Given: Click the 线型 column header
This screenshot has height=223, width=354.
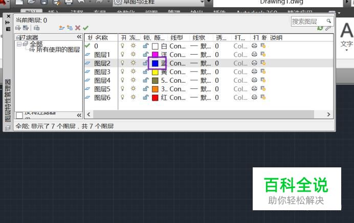Looking at the screenshot, I should click(x=176, y=38).
